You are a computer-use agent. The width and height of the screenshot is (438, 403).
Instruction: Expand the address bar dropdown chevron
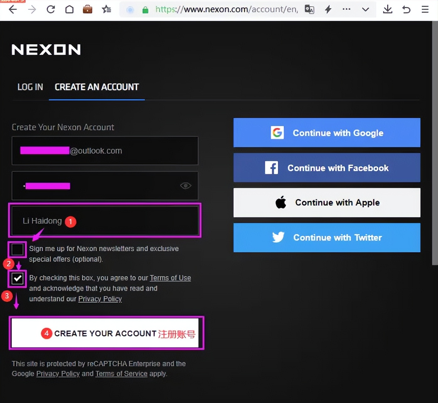tap(366, 9)
